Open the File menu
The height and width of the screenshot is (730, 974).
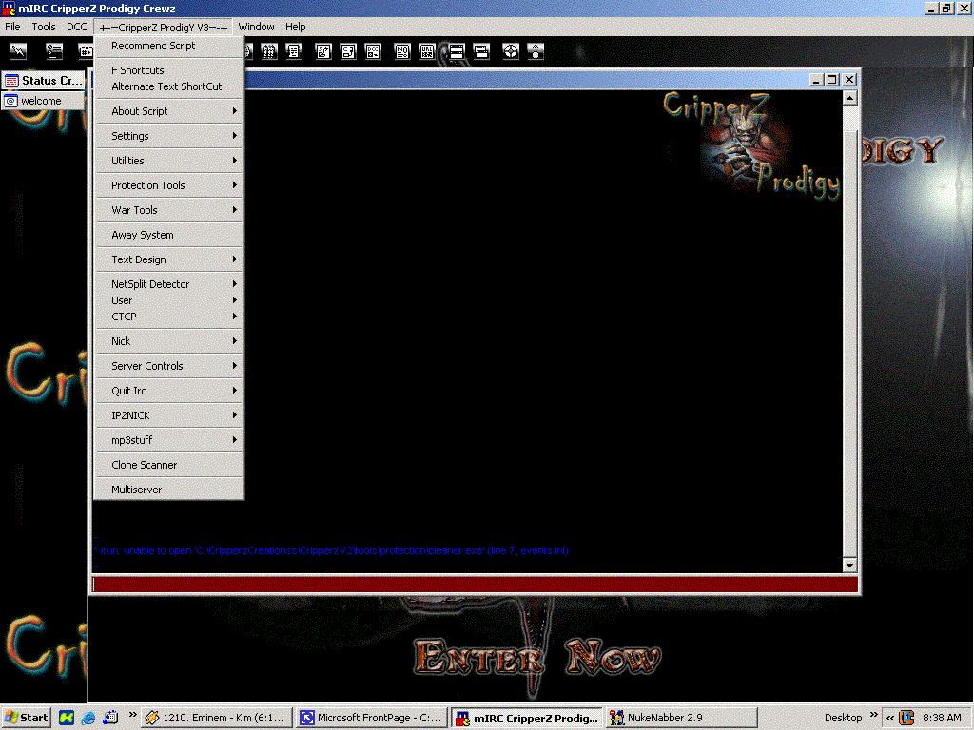(x=12, y=27)
